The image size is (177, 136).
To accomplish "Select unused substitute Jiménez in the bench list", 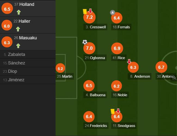I will (16, 80).
